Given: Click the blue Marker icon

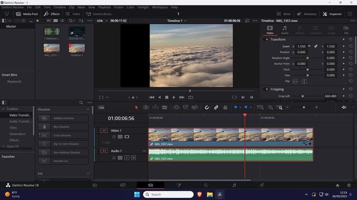Looking at the screenshot, I should tap(245, 107).
